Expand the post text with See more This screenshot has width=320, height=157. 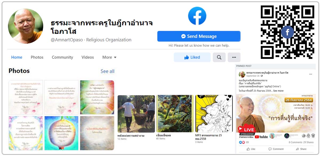[x=278, y=91]
